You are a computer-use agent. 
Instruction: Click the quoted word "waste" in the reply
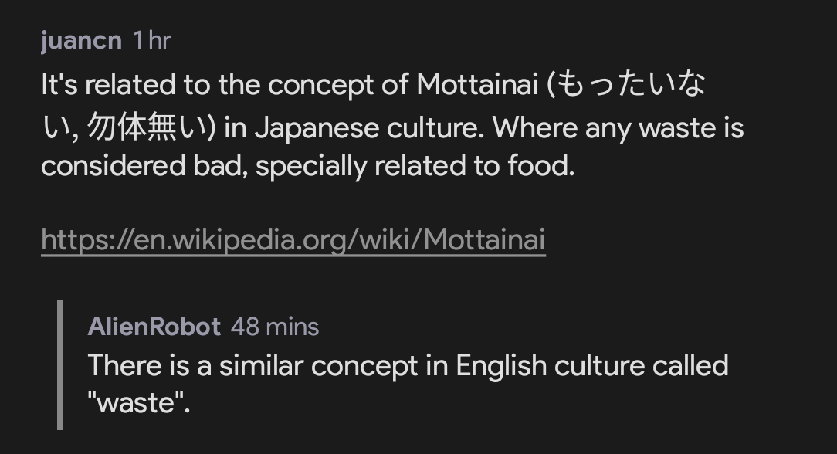pos(137,402)
